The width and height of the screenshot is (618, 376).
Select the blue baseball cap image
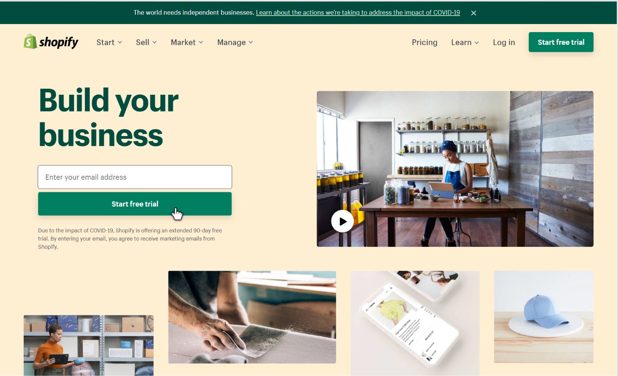pos(544,317)
